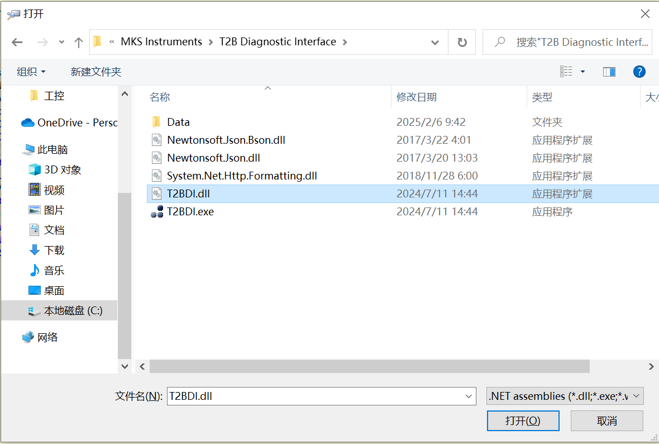Screen dimensions: 659x444
Task: Open the Data folder
Action: click(x=178, y=122)
